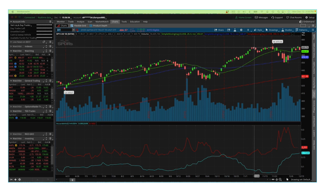Open Chat Rooms

click(294, 18)
